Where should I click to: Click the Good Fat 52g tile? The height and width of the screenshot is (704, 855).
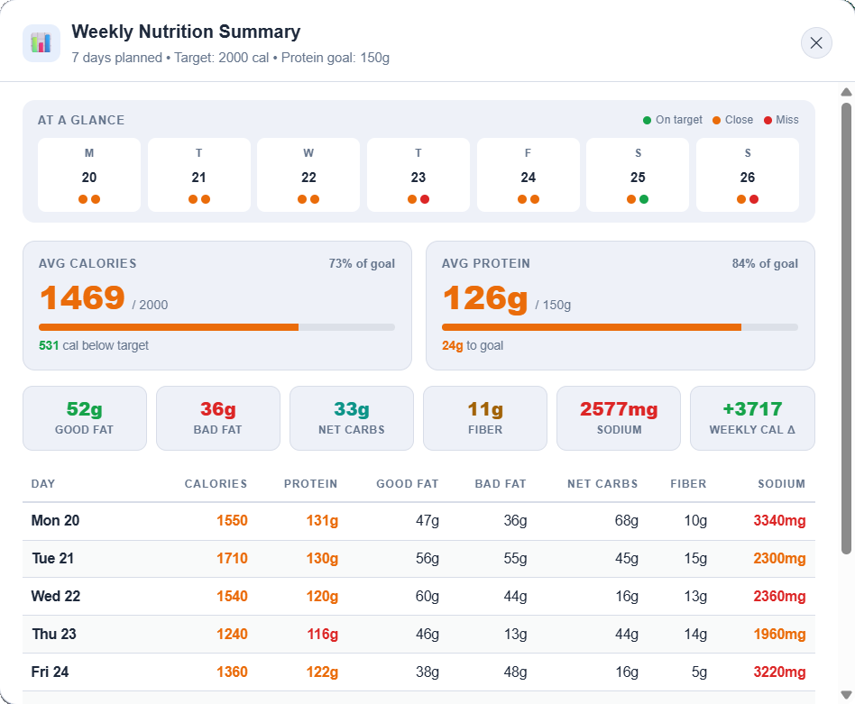pos(85,418)
